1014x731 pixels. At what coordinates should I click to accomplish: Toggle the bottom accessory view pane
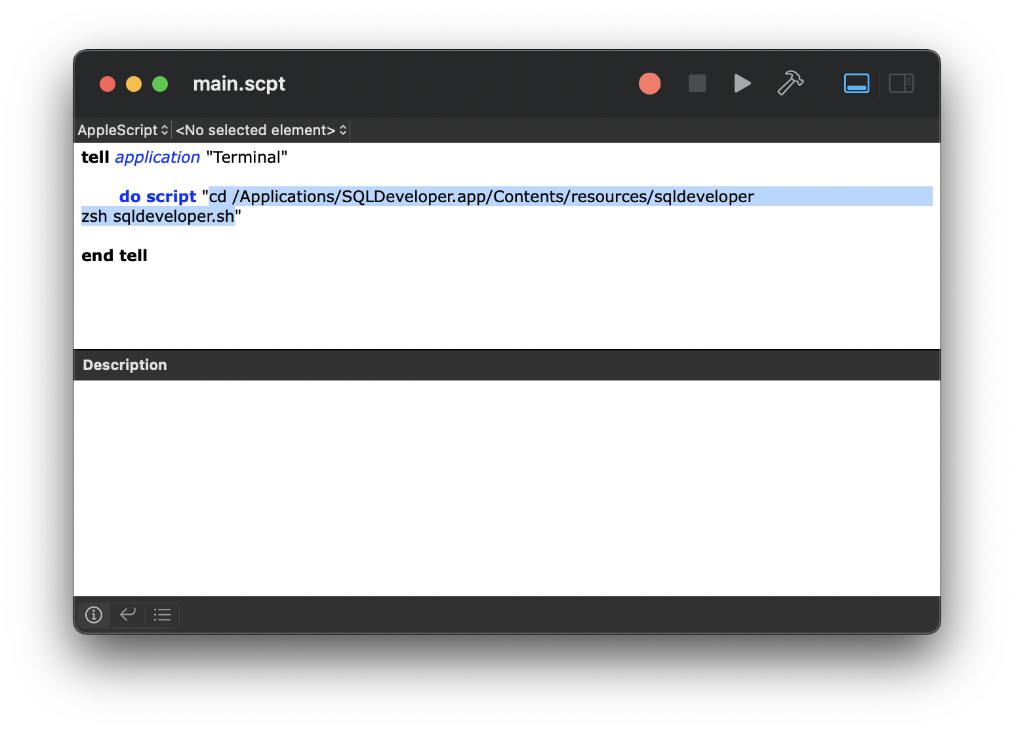click(857, 83)
